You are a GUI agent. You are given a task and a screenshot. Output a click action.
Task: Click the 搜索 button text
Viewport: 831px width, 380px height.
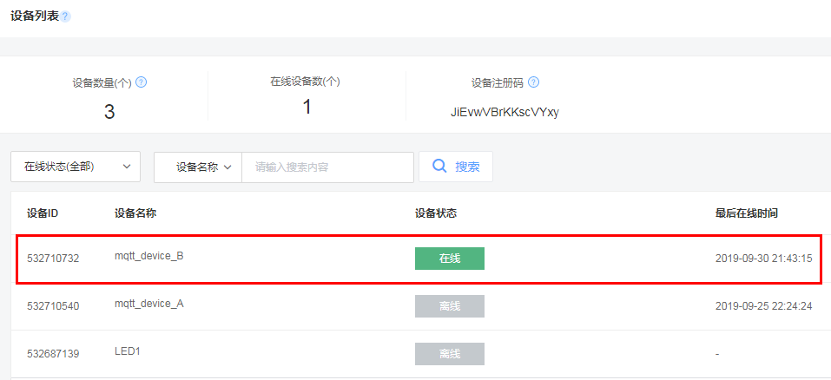(467, 167)
